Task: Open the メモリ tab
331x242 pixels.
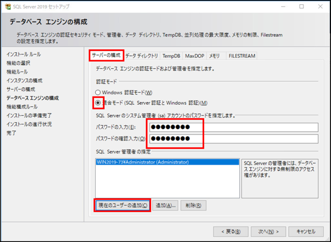Action: (216, 56)
